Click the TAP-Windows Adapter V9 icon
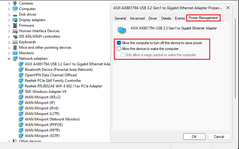Viewport: 239px width, 149px height. click(21, 92)
